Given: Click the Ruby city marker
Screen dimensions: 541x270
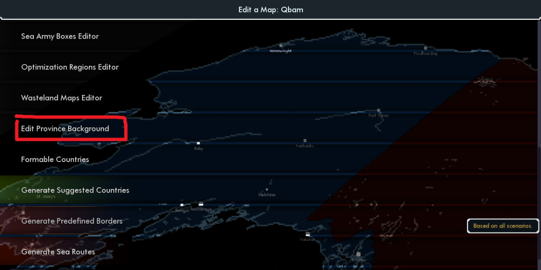Looking at the screenshot, I should pyautogui.click(x=198, y=143).
